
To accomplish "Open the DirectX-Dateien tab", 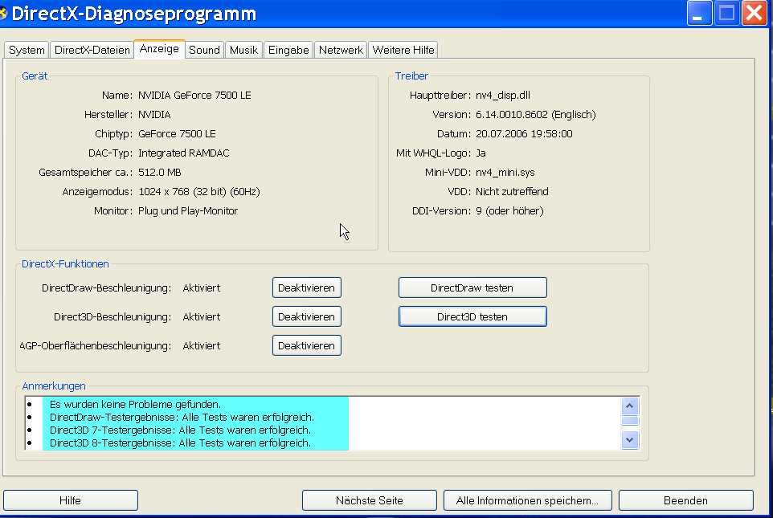I will (x=92, y=50).
